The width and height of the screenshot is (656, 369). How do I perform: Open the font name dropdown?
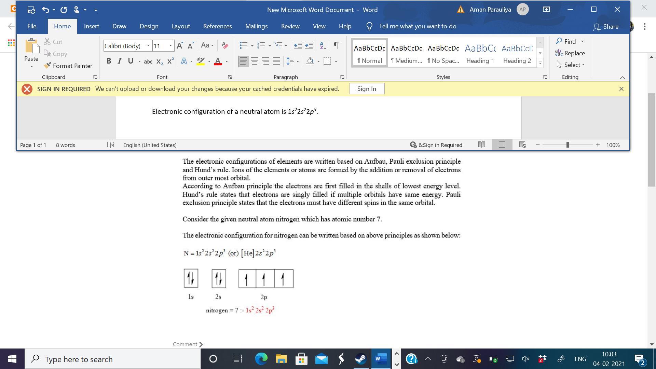click(x=148, y=46)
